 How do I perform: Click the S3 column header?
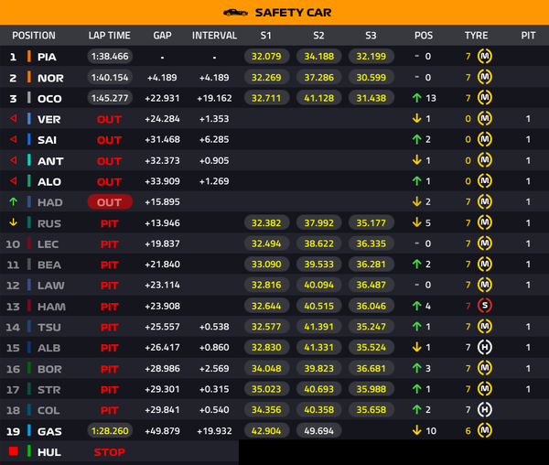point(371,36)
